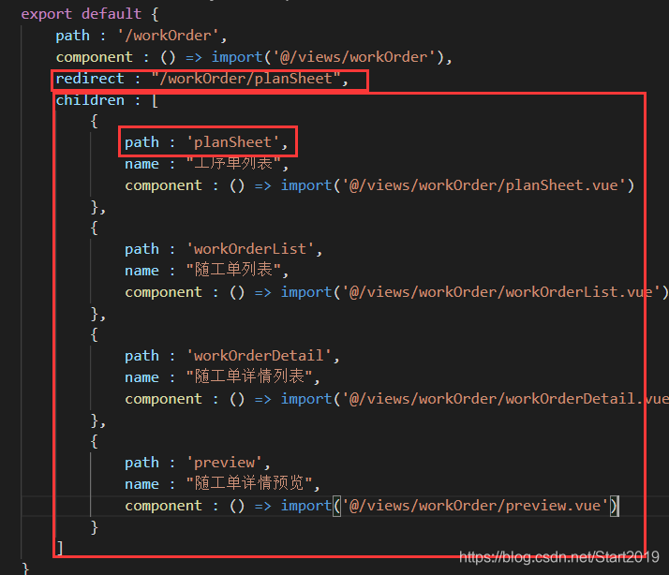Viewport: 669px width, 575px height.
Task: Select the "/workOrder/planSheet" redirect string
Action: click(246, 79)
